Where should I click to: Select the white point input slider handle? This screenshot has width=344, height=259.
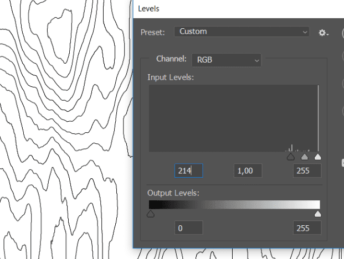coord(317,157)
